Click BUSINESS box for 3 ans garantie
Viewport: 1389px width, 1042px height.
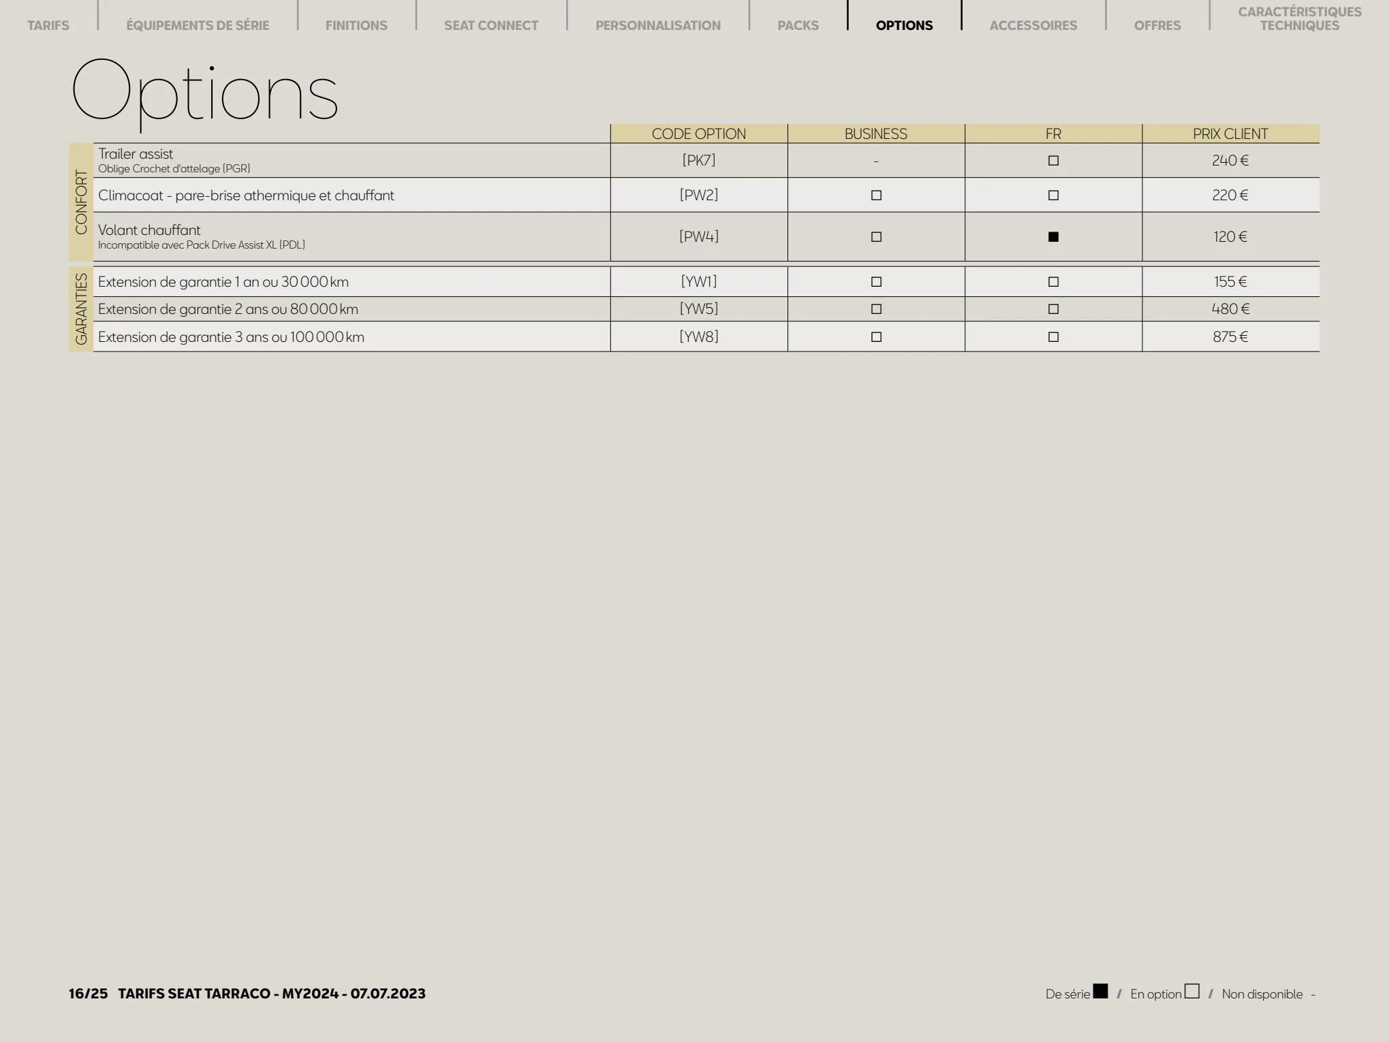(876, 337)
